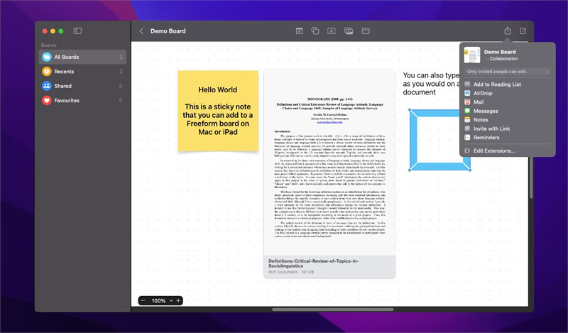Screen dimensions: 568x333
Task: Open Recents in the sidebar
Action: [82, 72]
